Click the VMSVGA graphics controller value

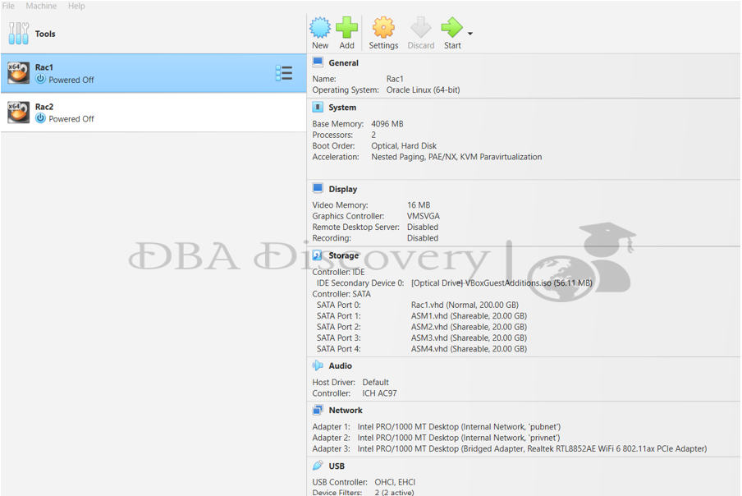pos(423,216)
